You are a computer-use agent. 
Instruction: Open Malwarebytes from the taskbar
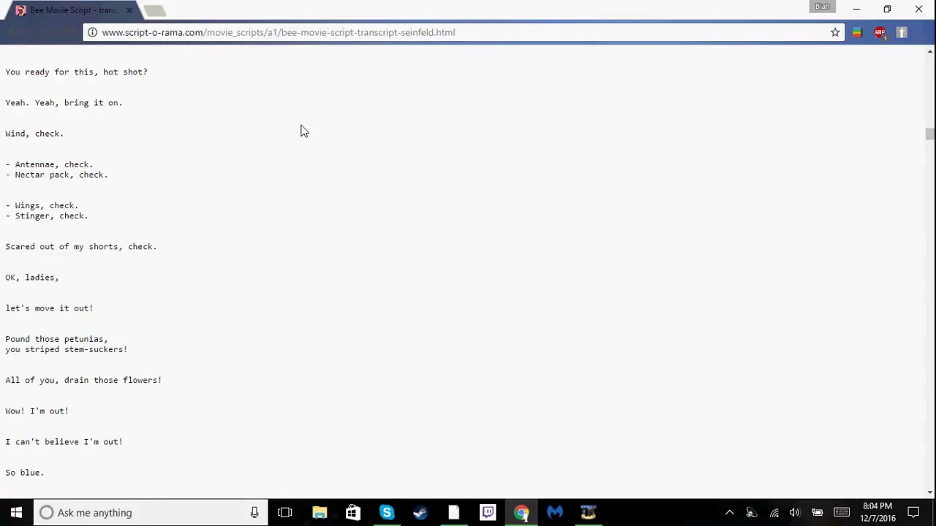pos(554,512)
